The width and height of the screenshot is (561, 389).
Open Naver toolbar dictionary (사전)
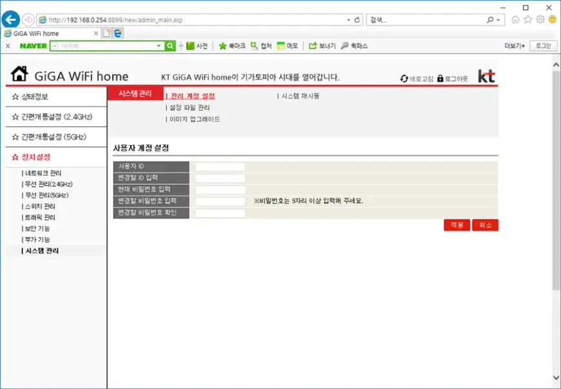click(x=197, y=46)
